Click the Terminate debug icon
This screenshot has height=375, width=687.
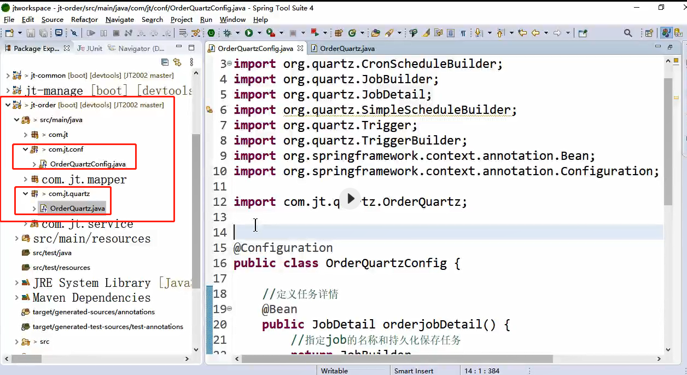tap(116, 33)
